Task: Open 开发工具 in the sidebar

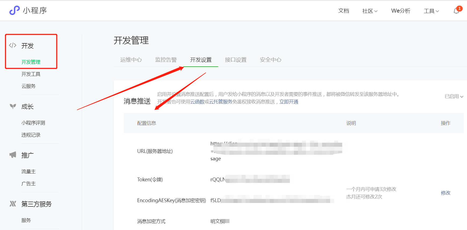Action: (x=31, y=74)
